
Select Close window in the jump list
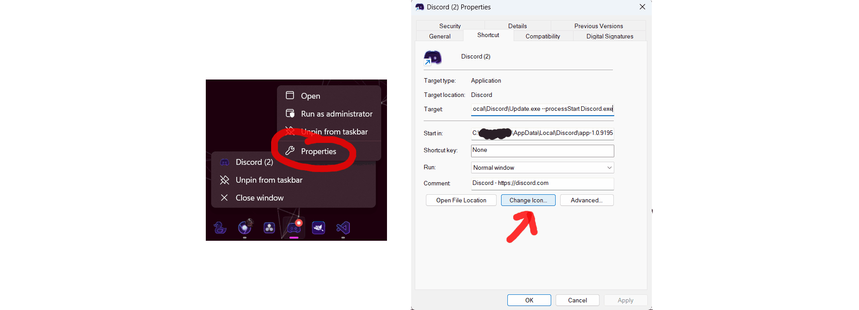(259, 198)
